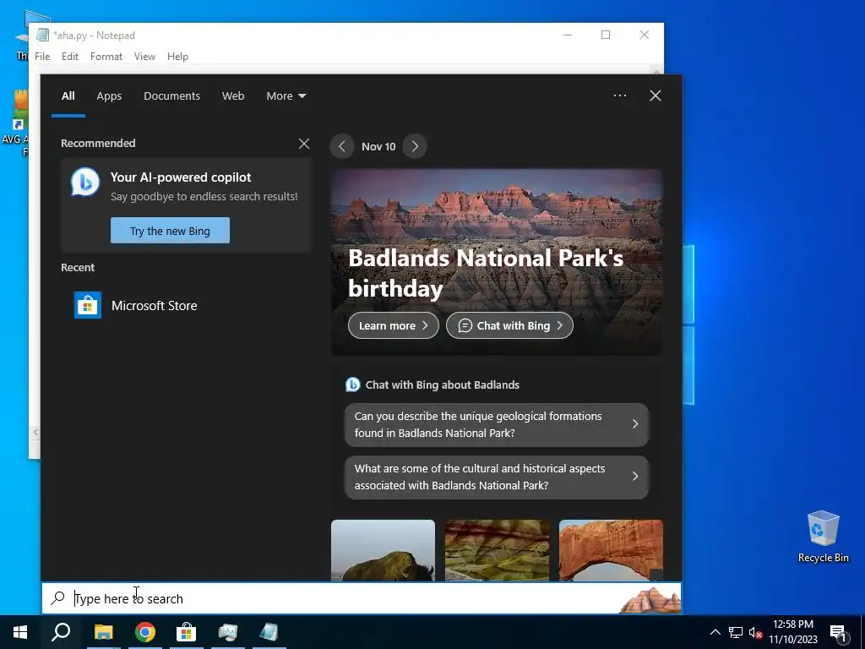Open Notepad Format menu
This screenshot has width=865, height=649.
(106, 57)
